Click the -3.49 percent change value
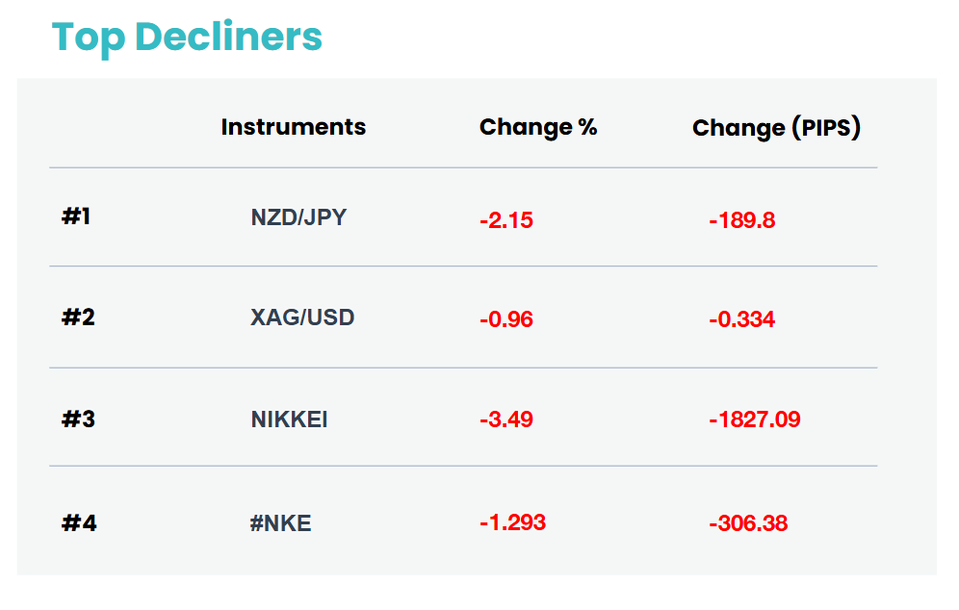This screenshot has width=959, height=610. [x=506, y=419]
